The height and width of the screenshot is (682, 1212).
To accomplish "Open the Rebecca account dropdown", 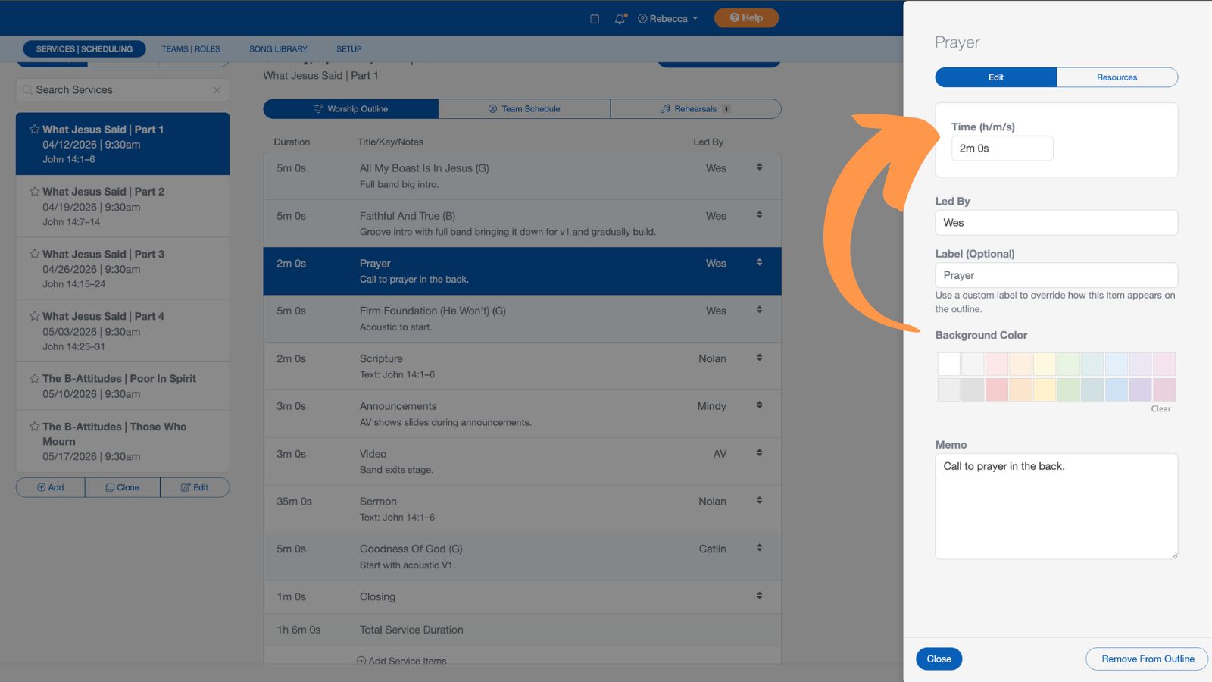I will (x=667, y=18).
